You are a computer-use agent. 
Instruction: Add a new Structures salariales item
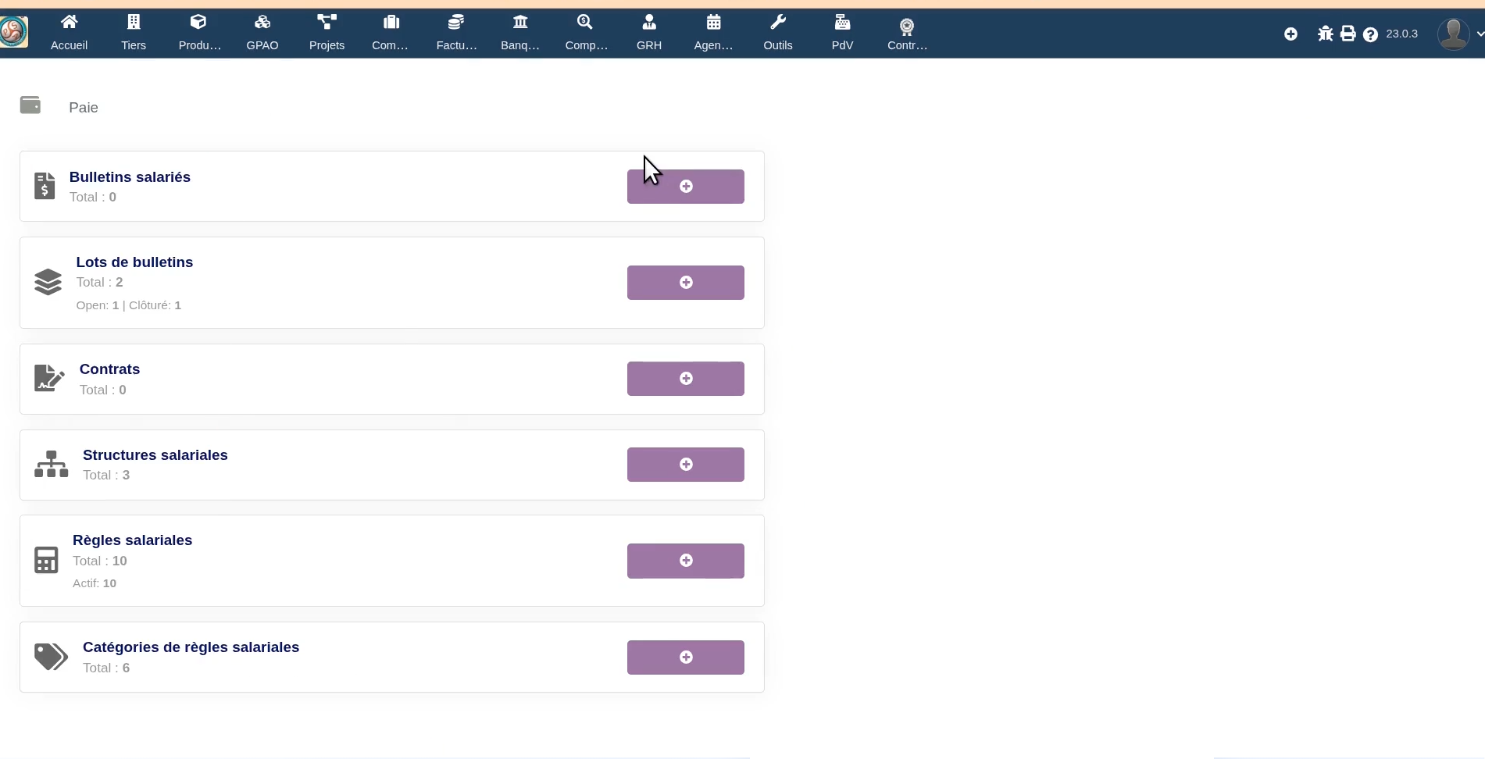click(x=686, y=465)
